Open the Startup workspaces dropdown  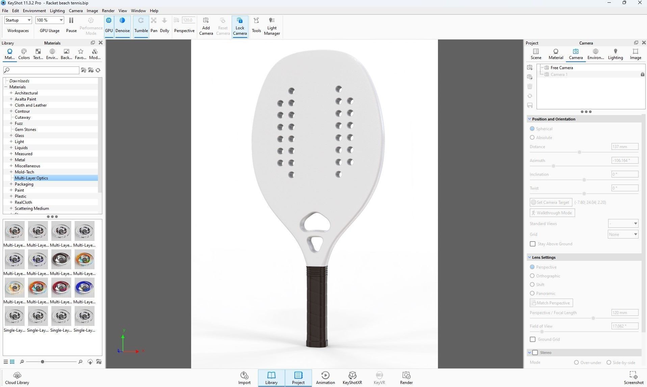(18, 20)
